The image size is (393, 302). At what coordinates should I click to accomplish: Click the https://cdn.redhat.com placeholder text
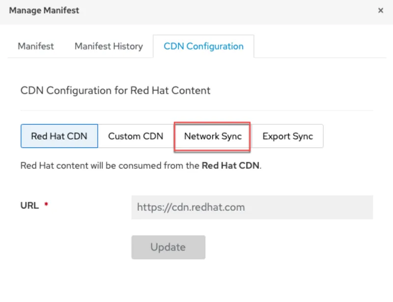191,207
